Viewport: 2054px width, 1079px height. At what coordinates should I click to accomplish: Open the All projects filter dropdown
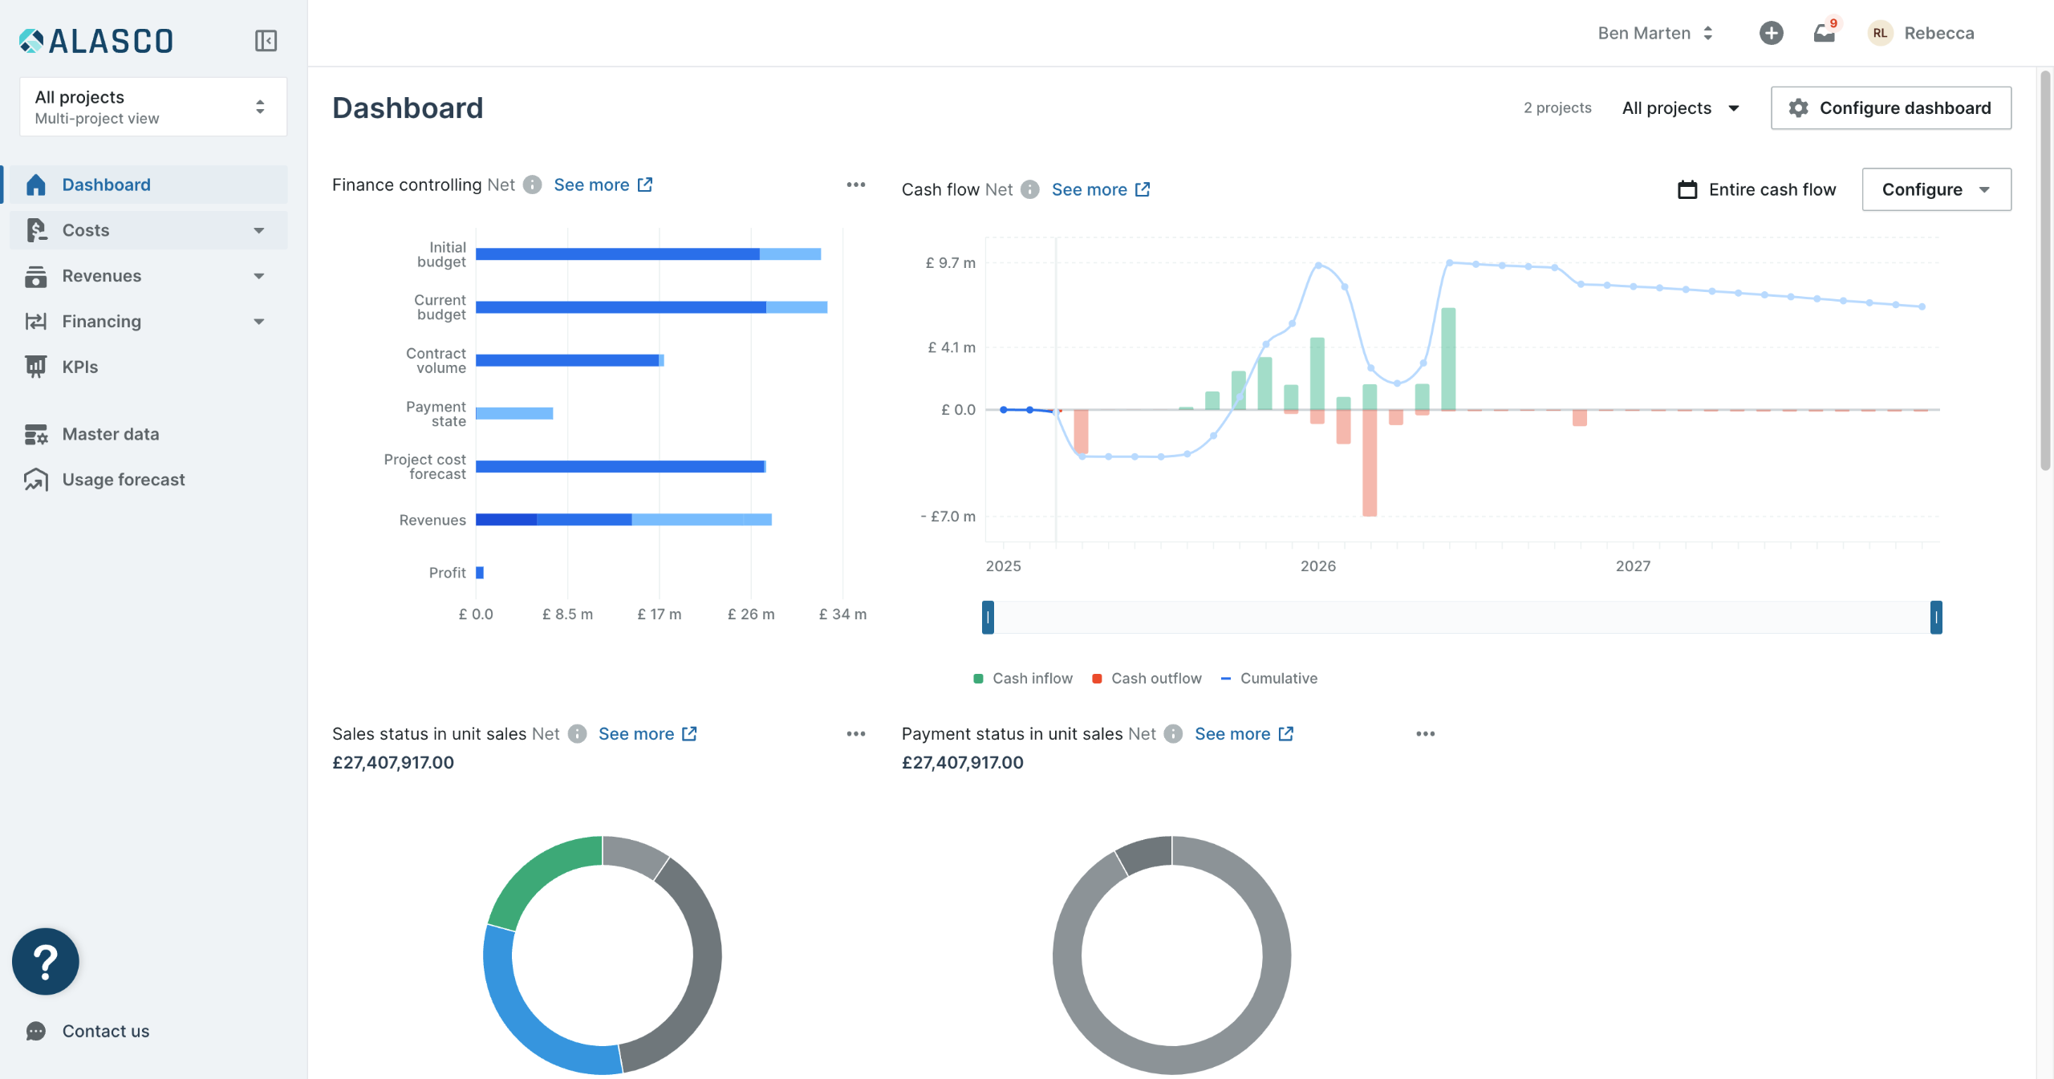[x=1681, y=107]
